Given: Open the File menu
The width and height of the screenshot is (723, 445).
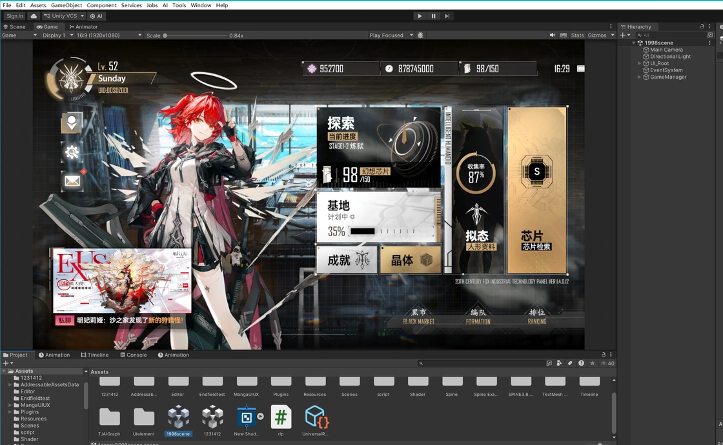Looking at the screenshot, I should tap(7, 5).
